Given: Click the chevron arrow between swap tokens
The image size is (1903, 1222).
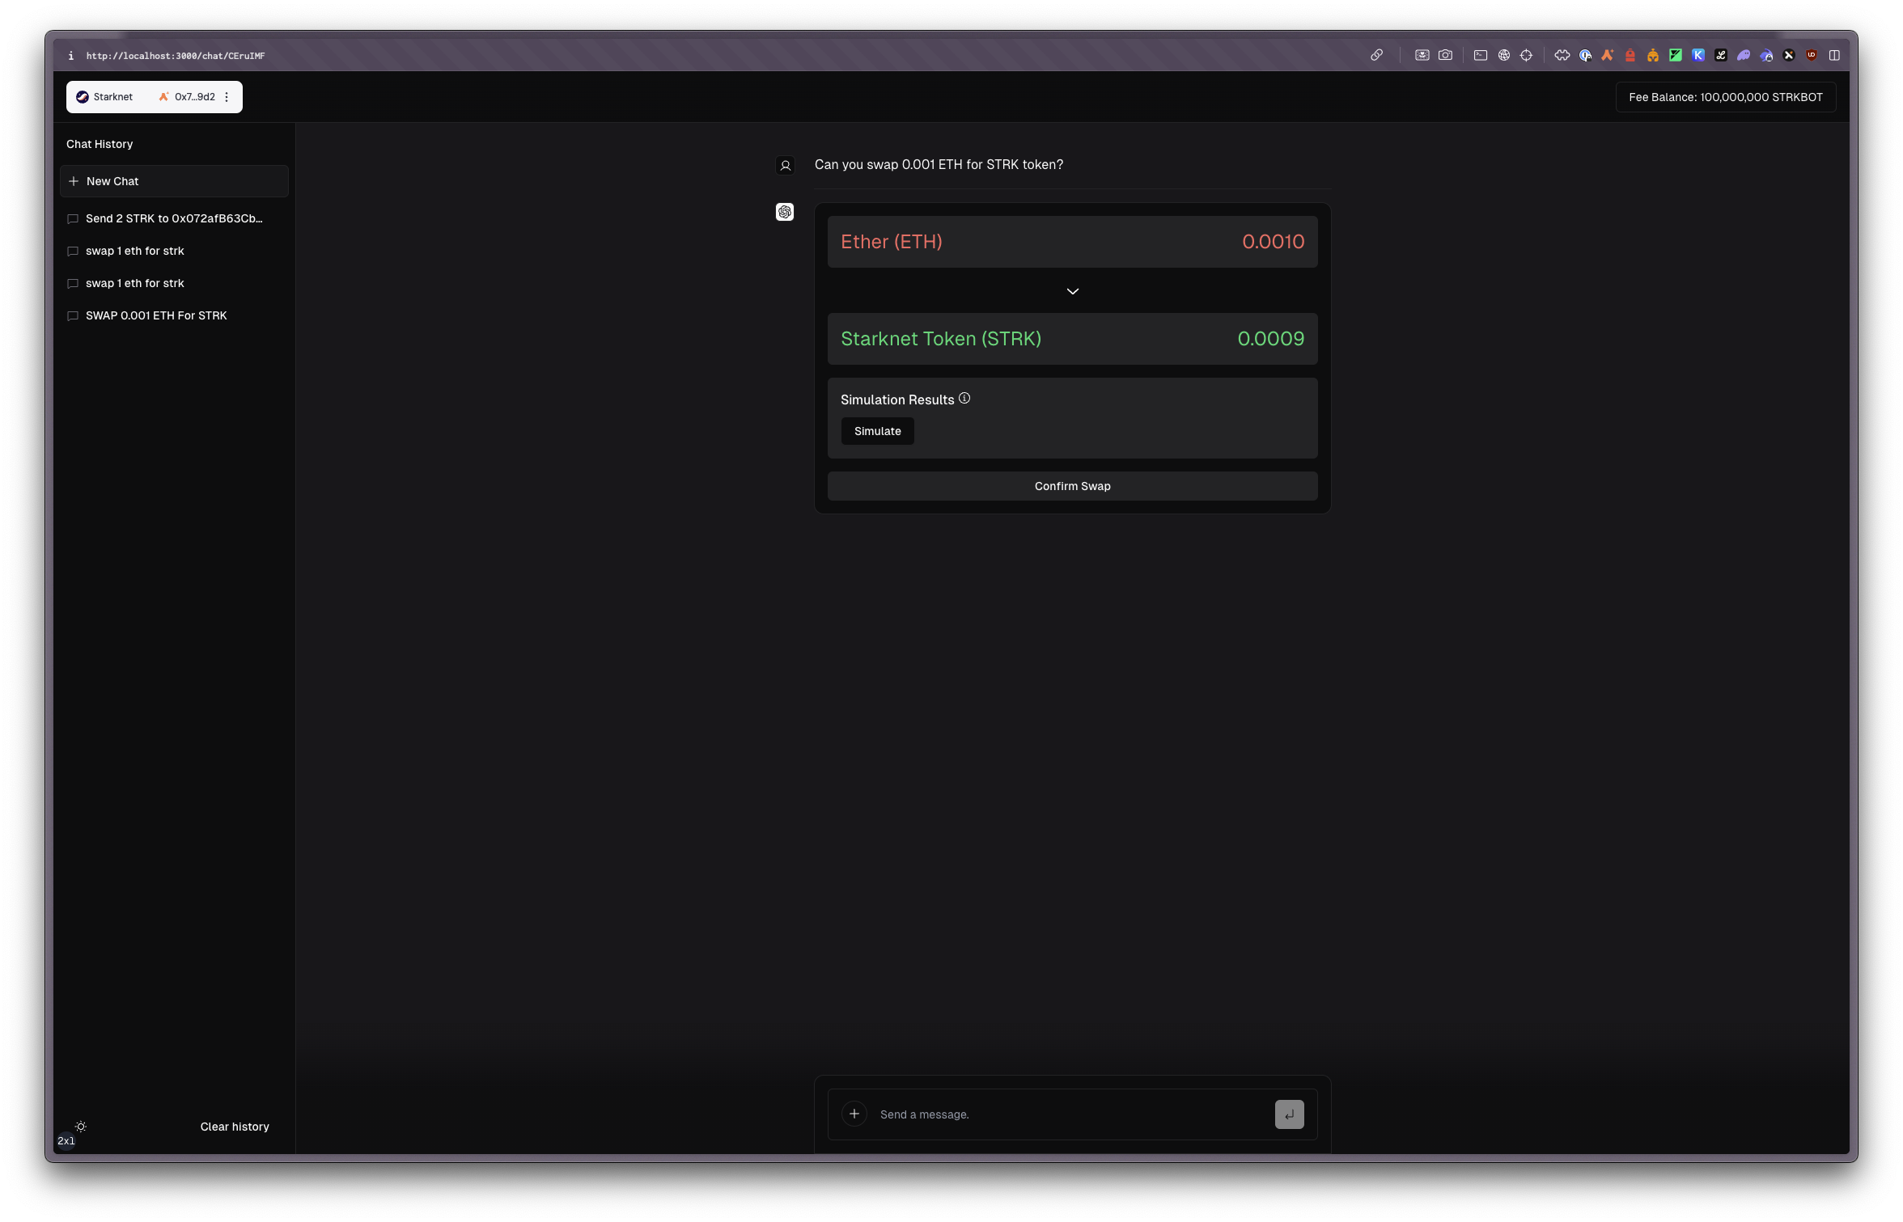Looking at the screenshot, I should pos(1072,291).
